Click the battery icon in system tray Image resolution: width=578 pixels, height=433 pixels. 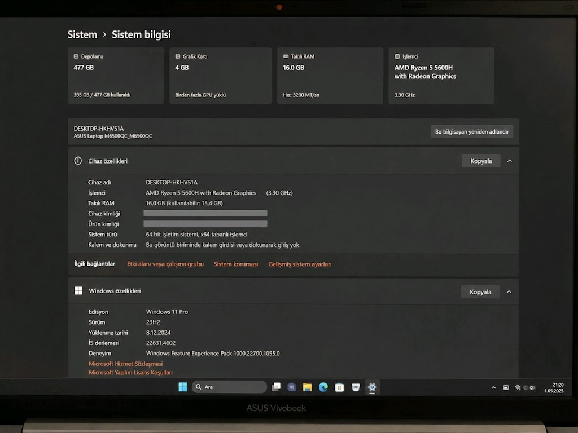(x=506, y=387)
